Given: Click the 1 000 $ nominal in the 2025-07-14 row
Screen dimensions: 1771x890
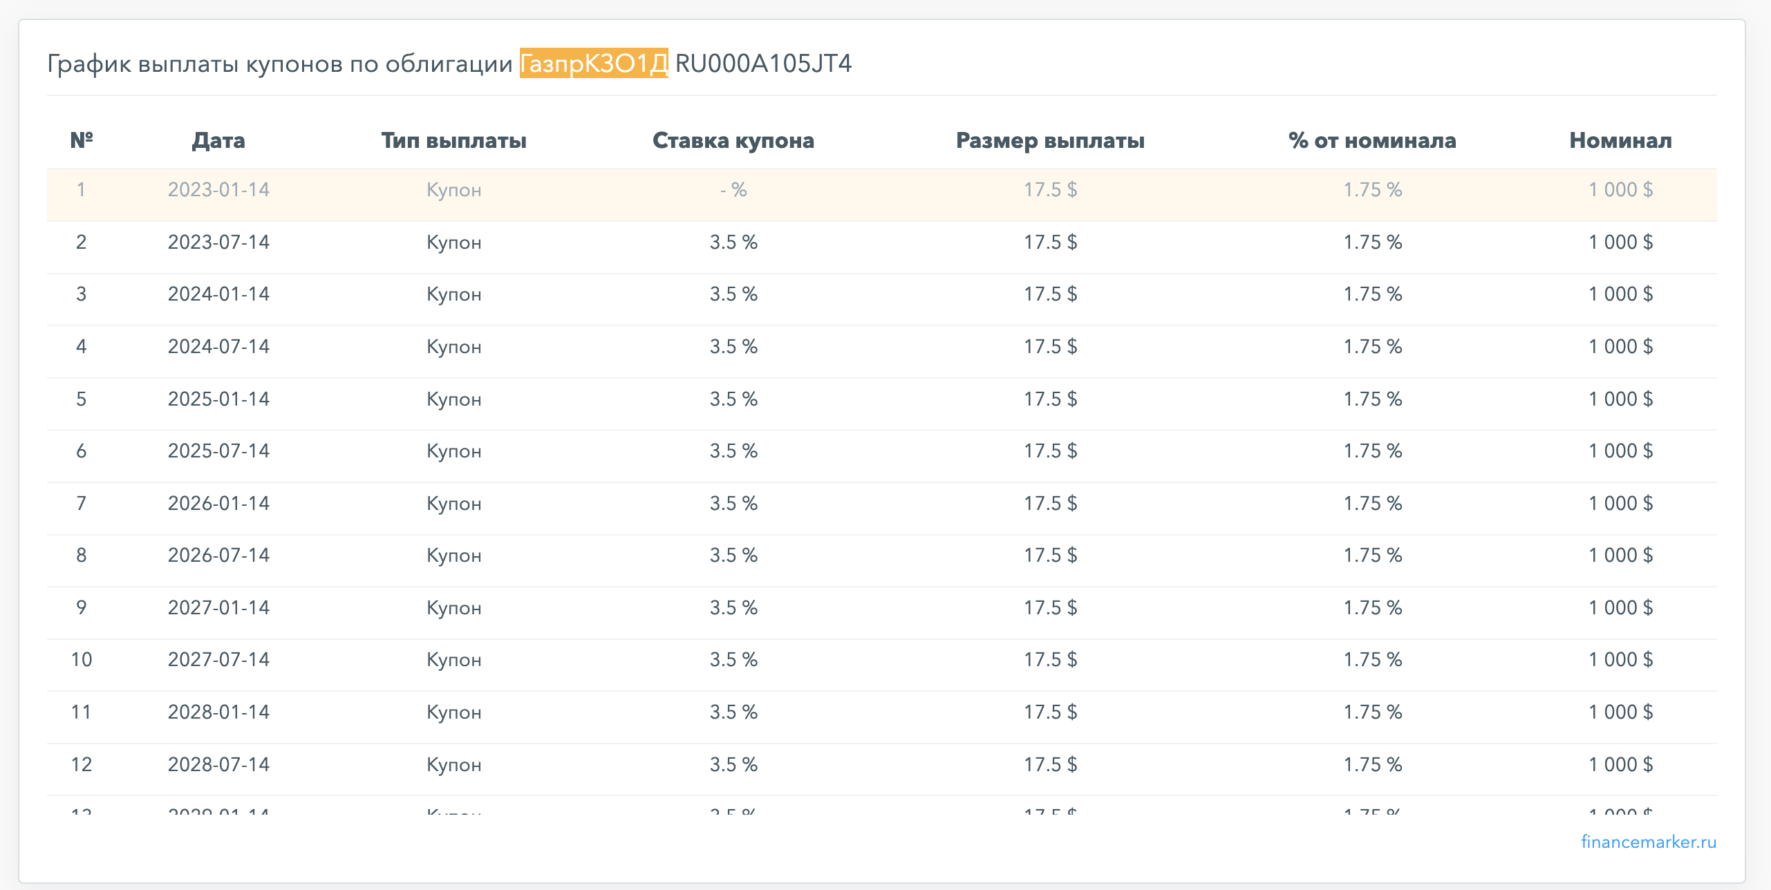Looking at the screenshot, I should coord(1621,451).
